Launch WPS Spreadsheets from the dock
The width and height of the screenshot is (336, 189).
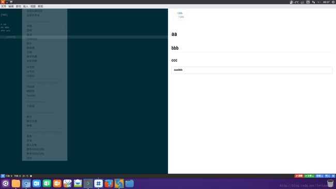47,183
